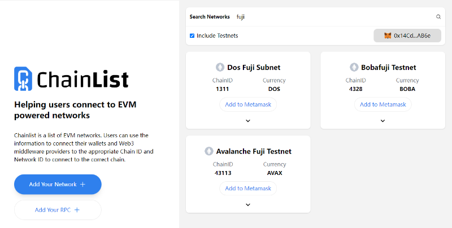Viewport: 452px width, 228px height.
Task: Open the connected wallet 0x14Cd...AB6e button
Action: [407, 36]
